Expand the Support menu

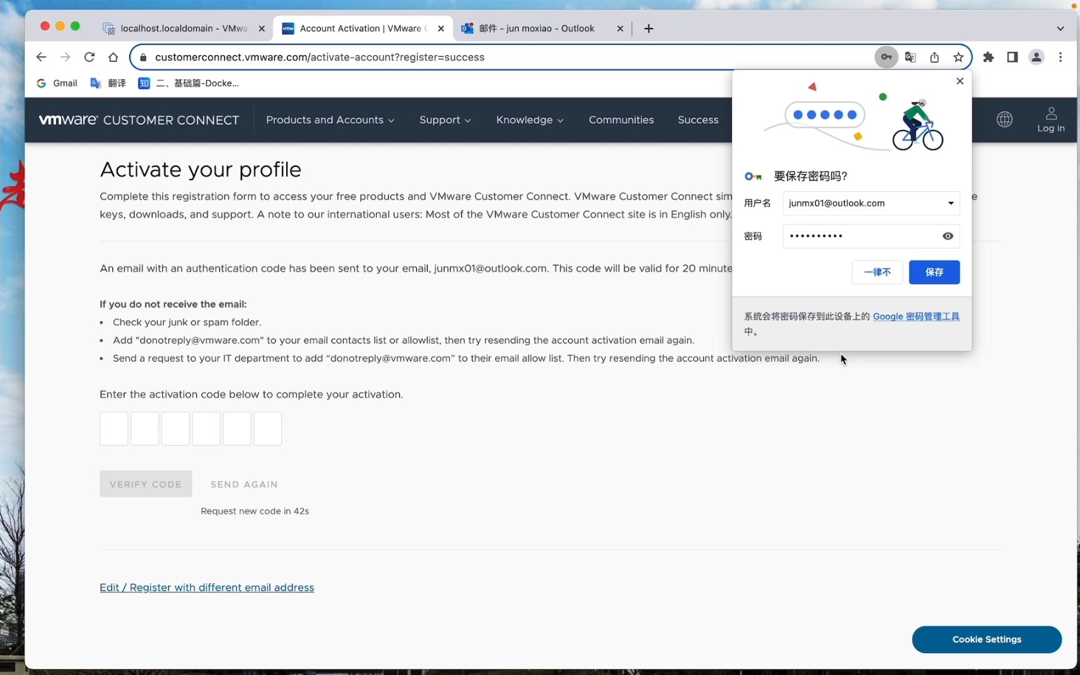(x=445, y=120)
